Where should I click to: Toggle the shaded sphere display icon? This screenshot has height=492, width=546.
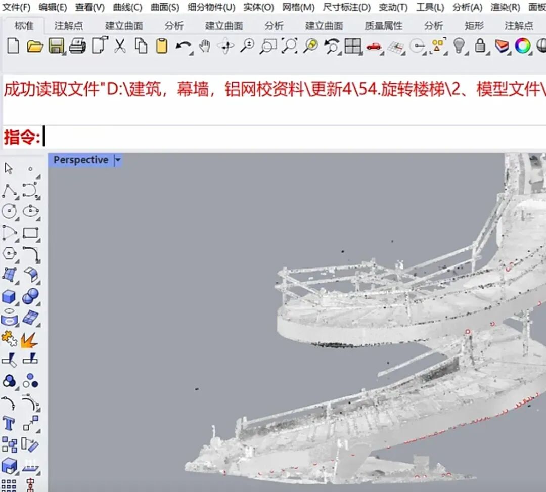tap(541, 46)
